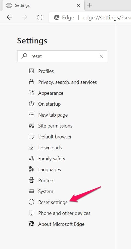Refresh the page with reload button
The width and height of the screenshot is (131, 249).
coord(39,17)
